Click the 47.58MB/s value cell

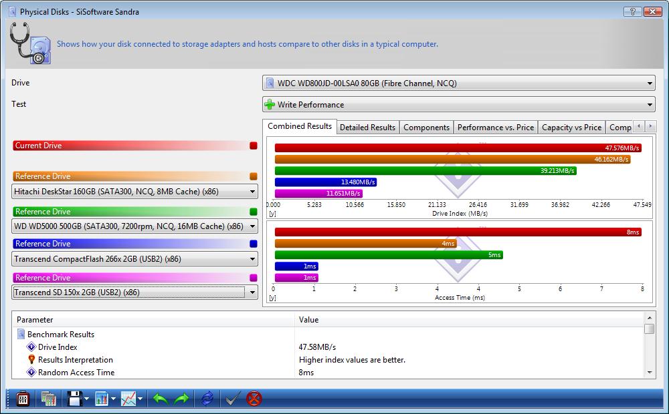point(317,347)
